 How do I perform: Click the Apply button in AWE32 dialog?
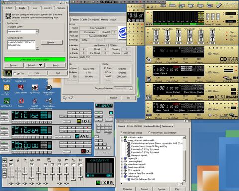point(56,65)
